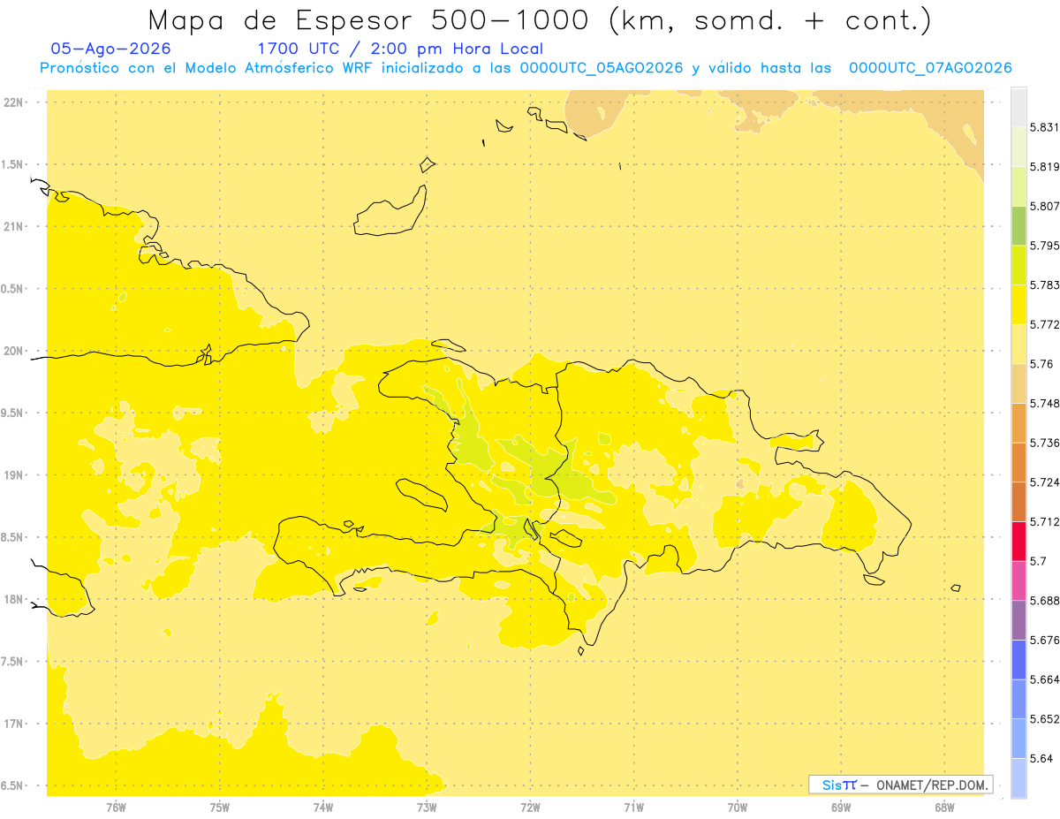Click the legend value '5.772'
Screen dimensions: 1060x819
(1044, 324)
